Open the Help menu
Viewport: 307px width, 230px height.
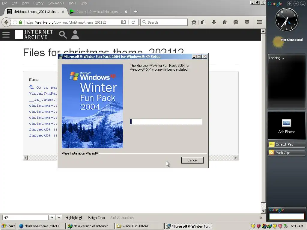coord(83,3)
